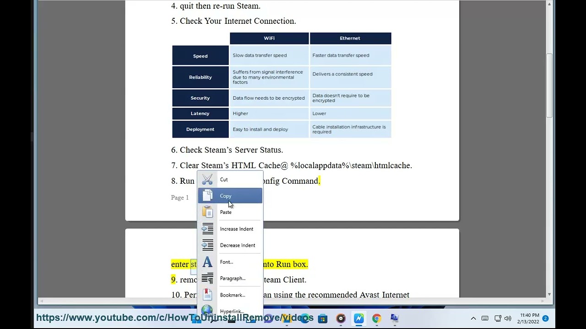Open the Font... dialog from the context menu
Image resolution: width=586 pixels, height=329 pixels.
[230, 262]
